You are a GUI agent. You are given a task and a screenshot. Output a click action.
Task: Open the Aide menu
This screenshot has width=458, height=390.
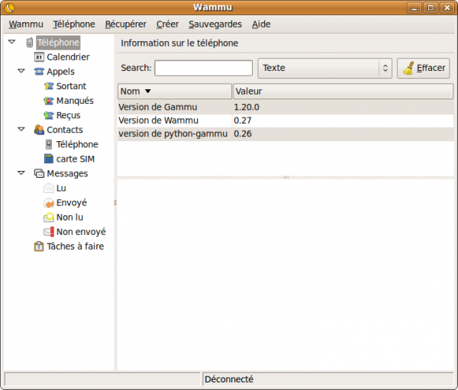[x=261, y=24]
